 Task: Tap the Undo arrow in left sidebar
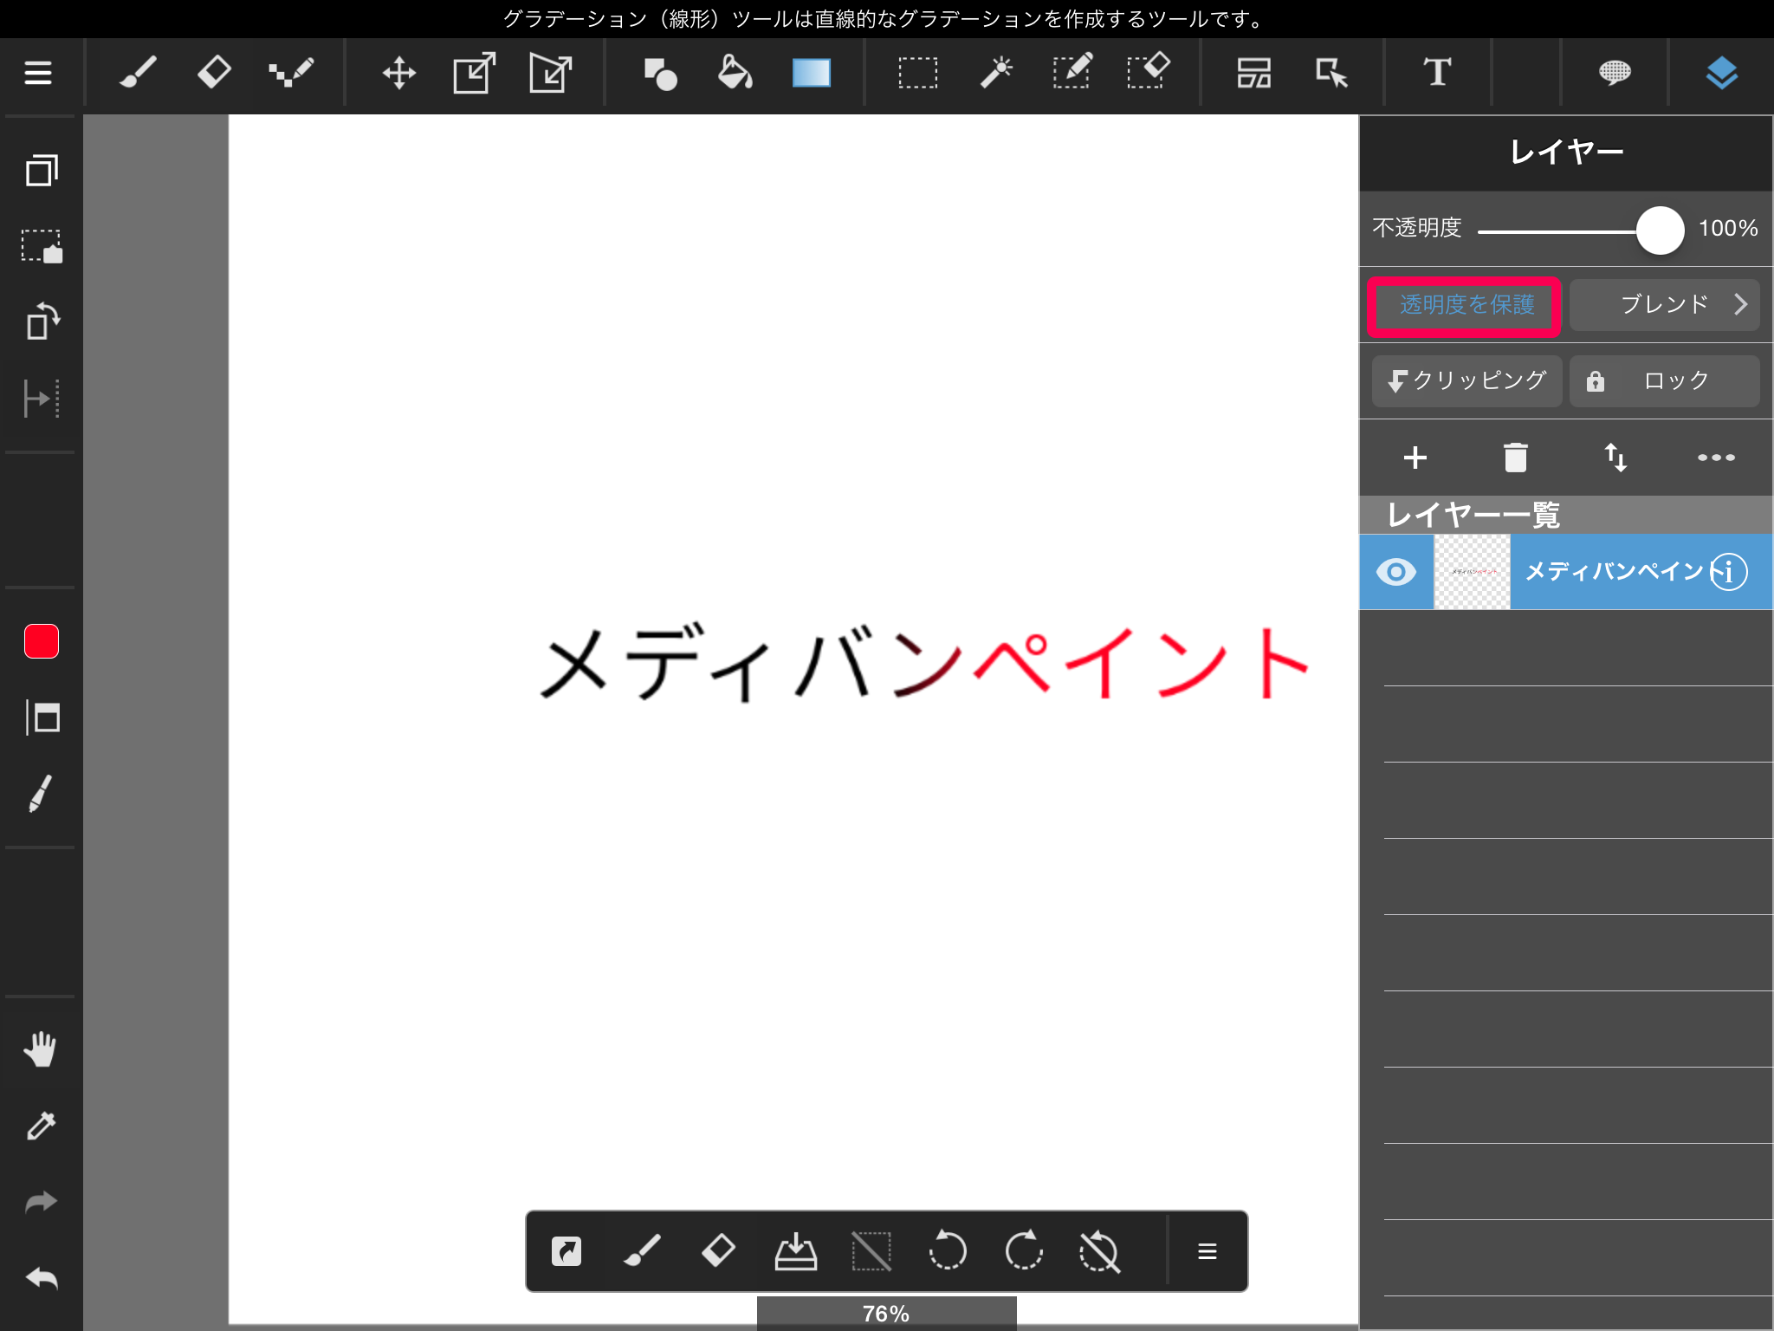tap(41, 1278)
